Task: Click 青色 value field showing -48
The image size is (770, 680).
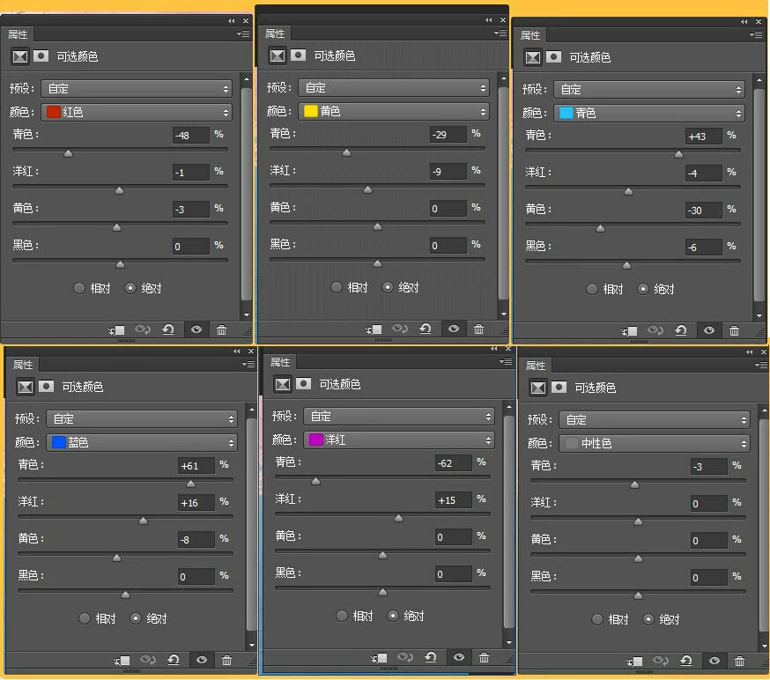Action: tap(191, 136)
